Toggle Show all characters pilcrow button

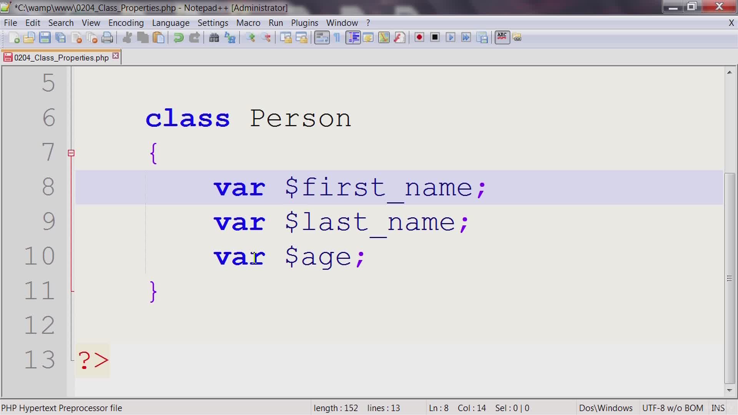[x=337, y=37]
